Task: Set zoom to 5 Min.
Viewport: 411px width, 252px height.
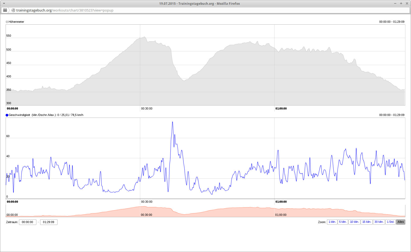Action: 343,222
